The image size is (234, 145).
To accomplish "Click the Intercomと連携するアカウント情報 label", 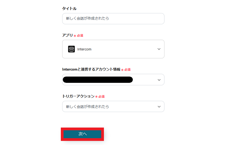I will coord(91,69).
